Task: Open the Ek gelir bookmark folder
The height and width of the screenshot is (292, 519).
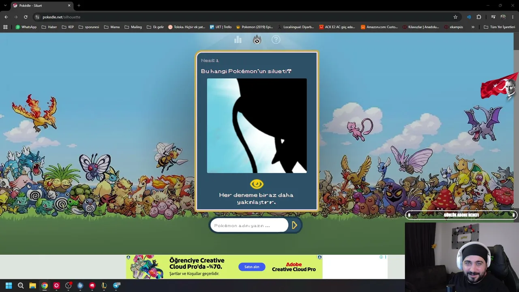Action: pyautogui.click(x=155, y=27)
